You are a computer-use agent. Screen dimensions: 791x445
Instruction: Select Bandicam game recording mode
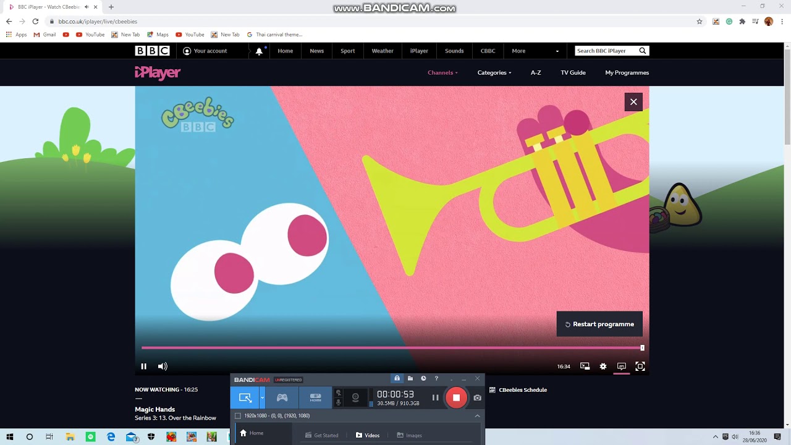coord(282,397)
